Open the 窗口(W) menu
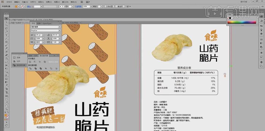This screenshot has width=265, height=131. point(65,2)
